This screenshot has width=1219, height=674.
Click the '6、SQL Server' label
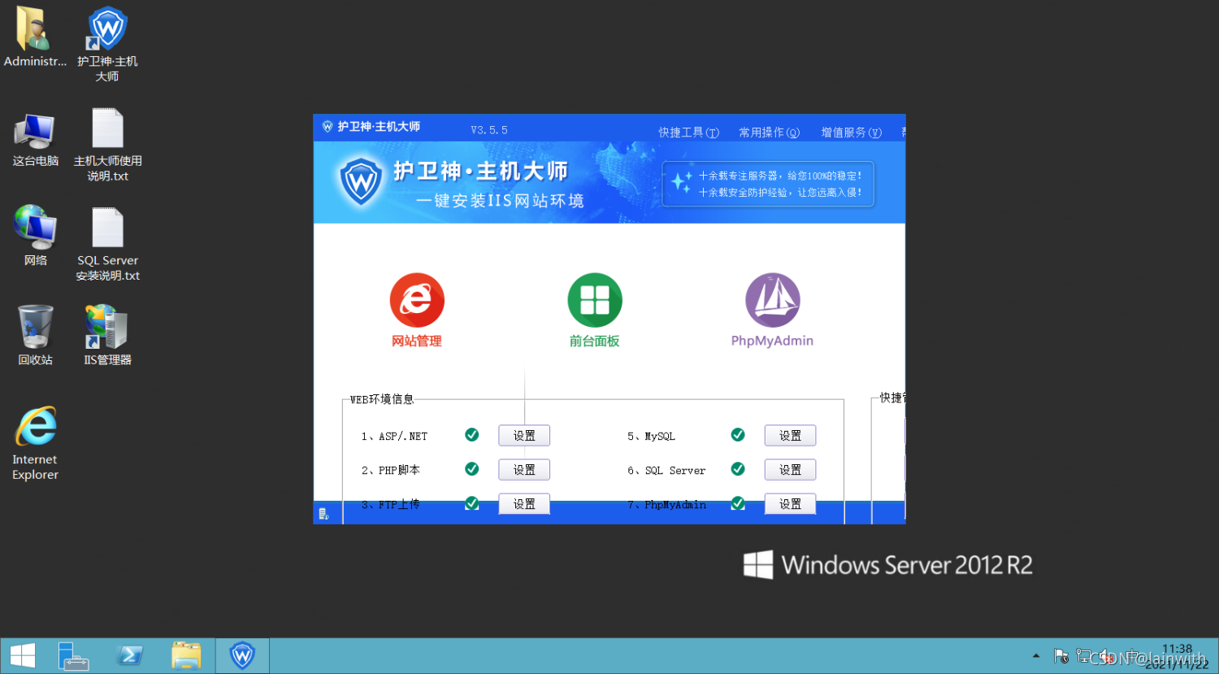click(666, 471)
